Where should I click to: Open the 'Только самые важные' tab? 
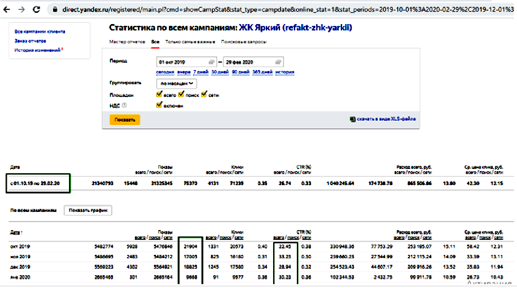pyautogui.click(x=190, y=42)
